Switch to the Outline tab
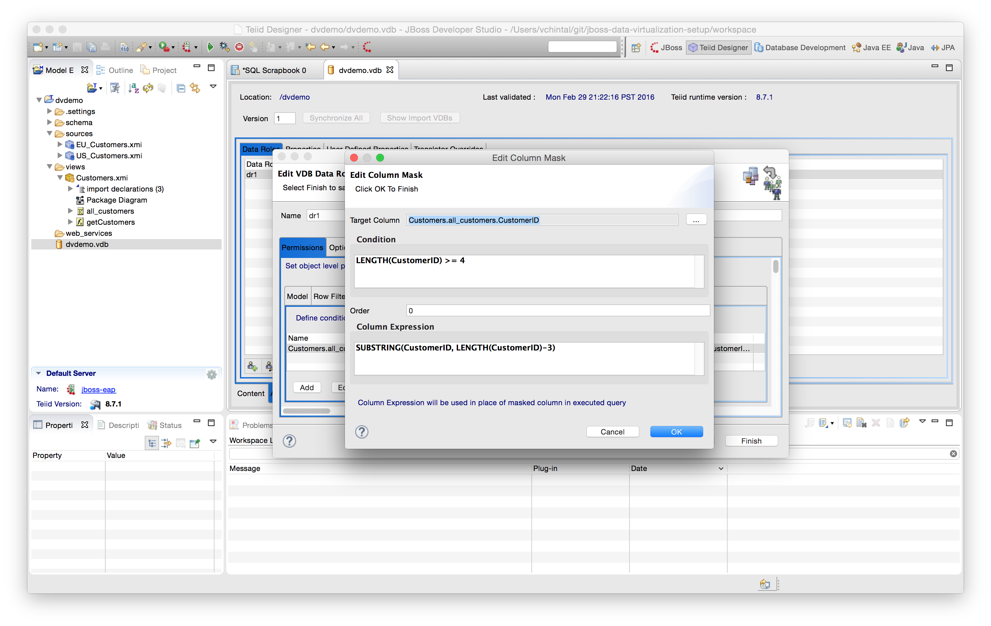This screenshot has width=991, height=626. 115,70
